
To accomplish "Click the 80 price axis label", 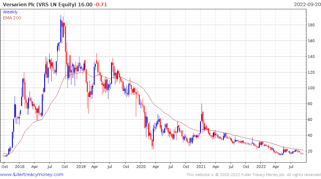I will click(310, 104).
